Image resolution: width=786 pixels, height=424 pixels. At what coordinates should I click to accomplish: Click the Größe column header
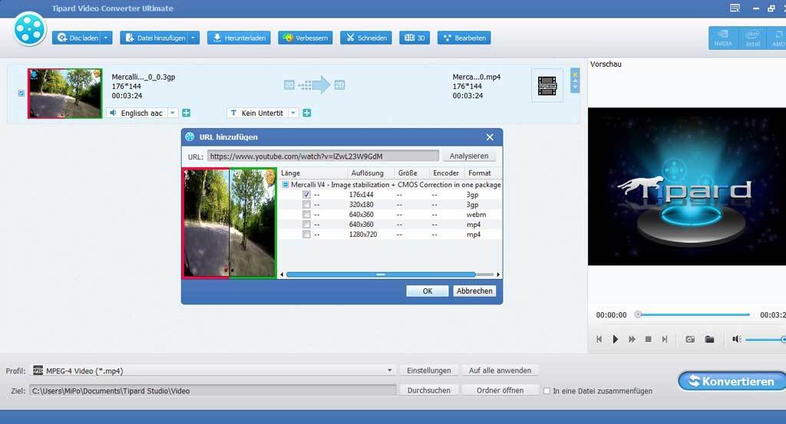pyautogui.click(x=411, y=173)
